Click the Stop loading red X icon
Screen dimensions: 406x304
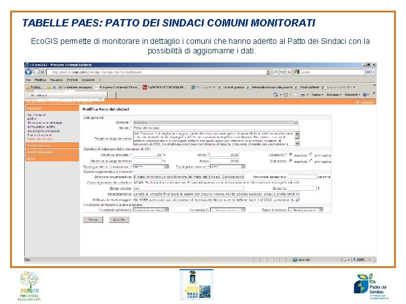pyautogui.click(x=289, y=72)
